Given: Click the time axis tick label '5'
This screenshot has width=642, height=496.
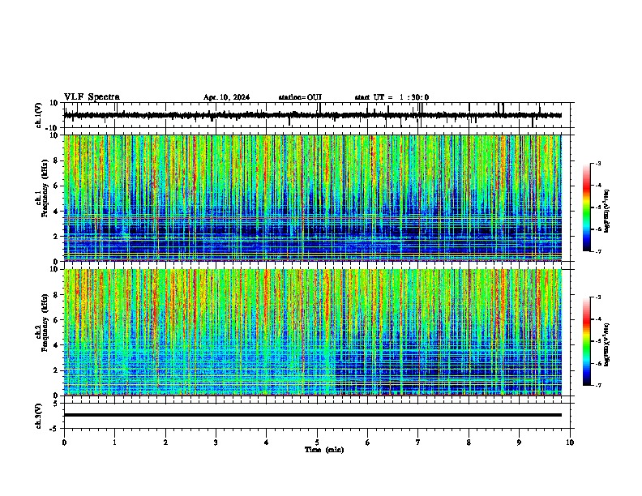Looking at the screenshot, I should coord(317,443).
